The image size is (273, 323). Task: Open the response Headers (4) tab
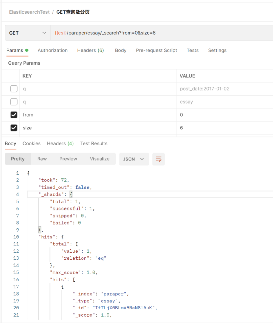pyautogui.click(x=60, y=144)
